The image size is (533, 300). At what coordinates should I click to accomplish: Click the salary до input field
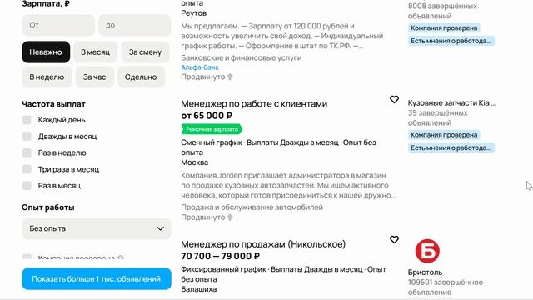pos(135,25)
